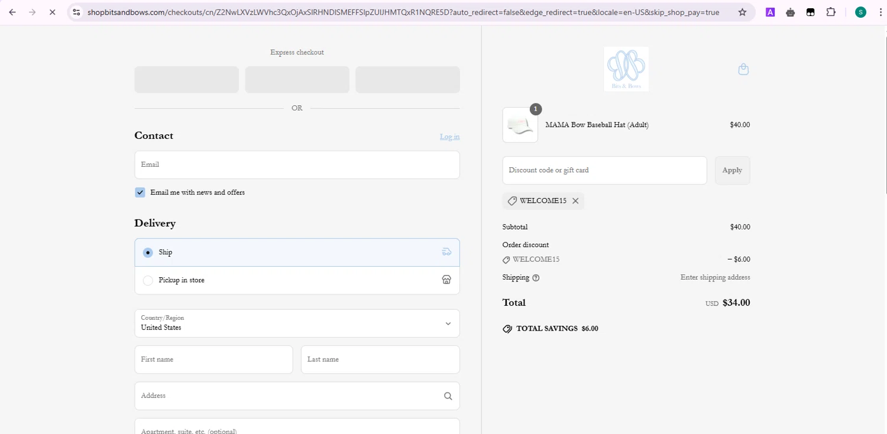Click the Bits & Bows store logo

pyautogui.click(x=626, y=69)
